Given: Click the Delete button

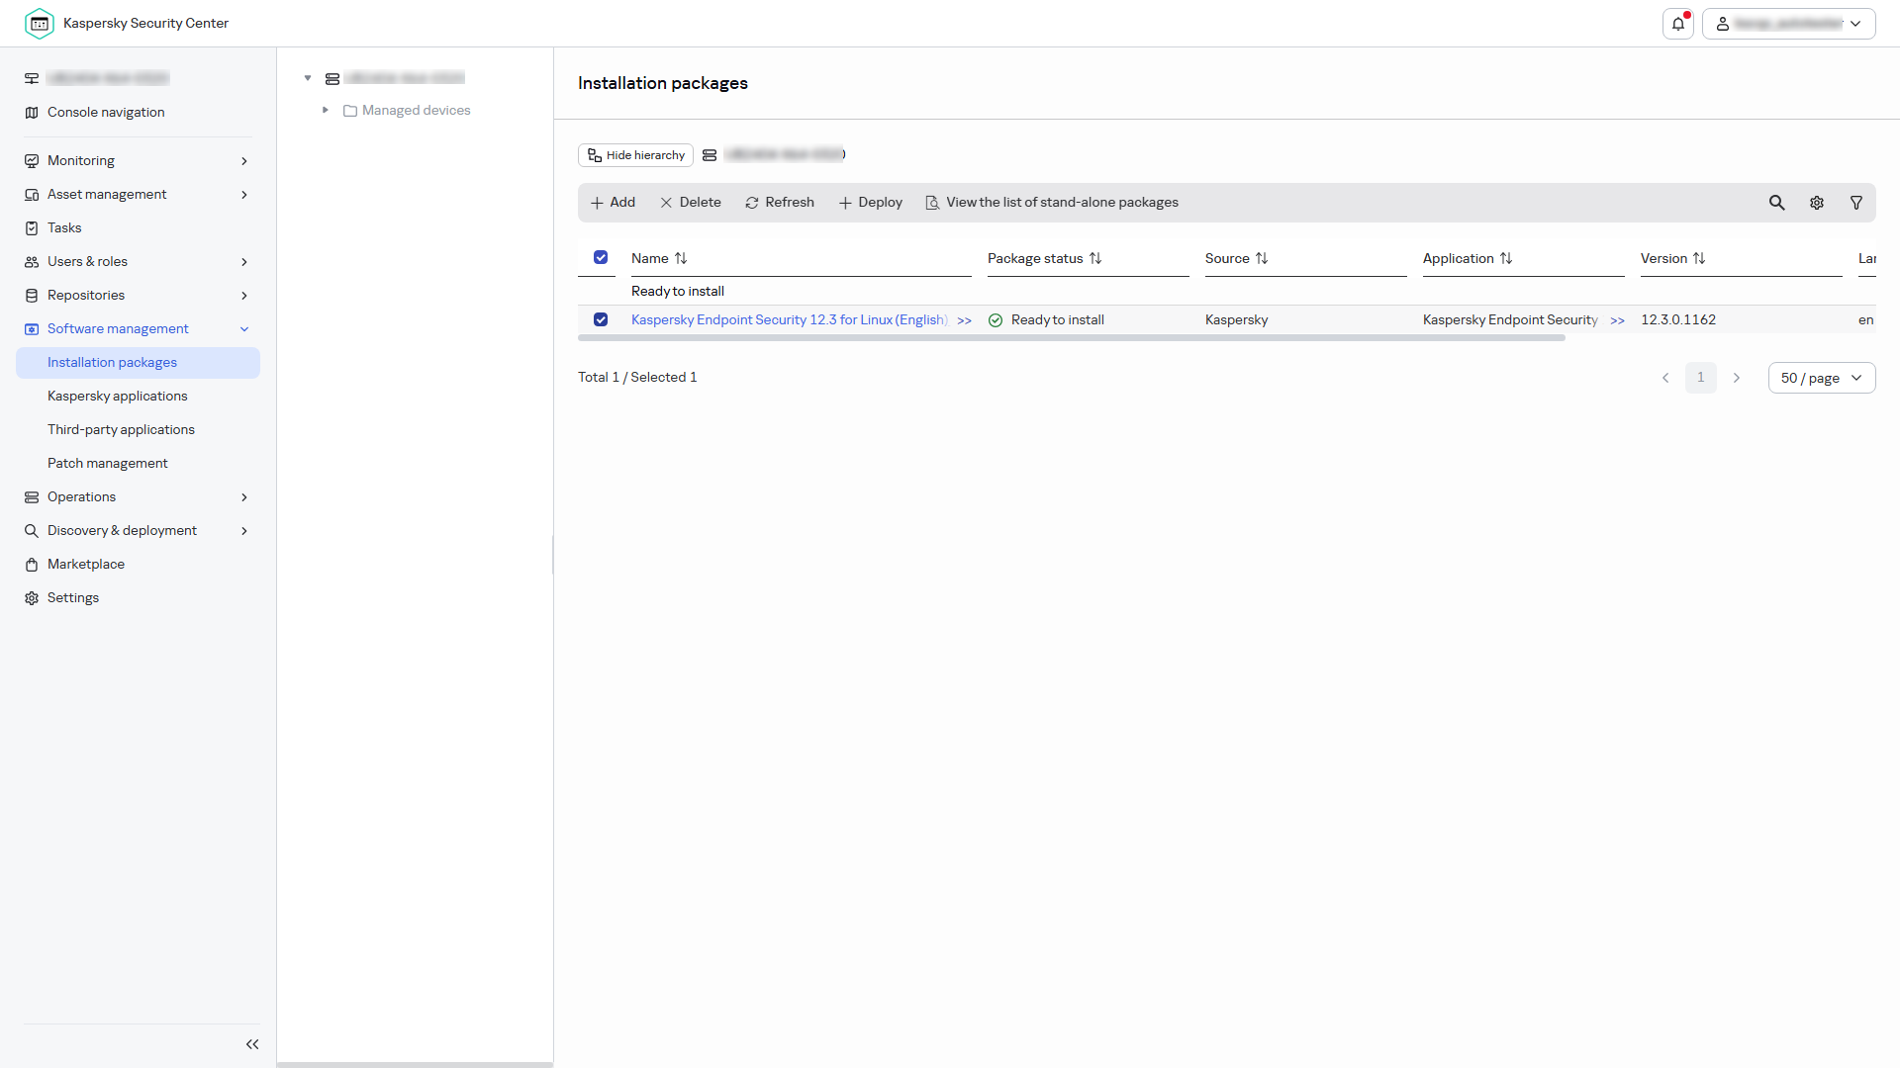Looking at the screenshot, I should coord(691,203).
